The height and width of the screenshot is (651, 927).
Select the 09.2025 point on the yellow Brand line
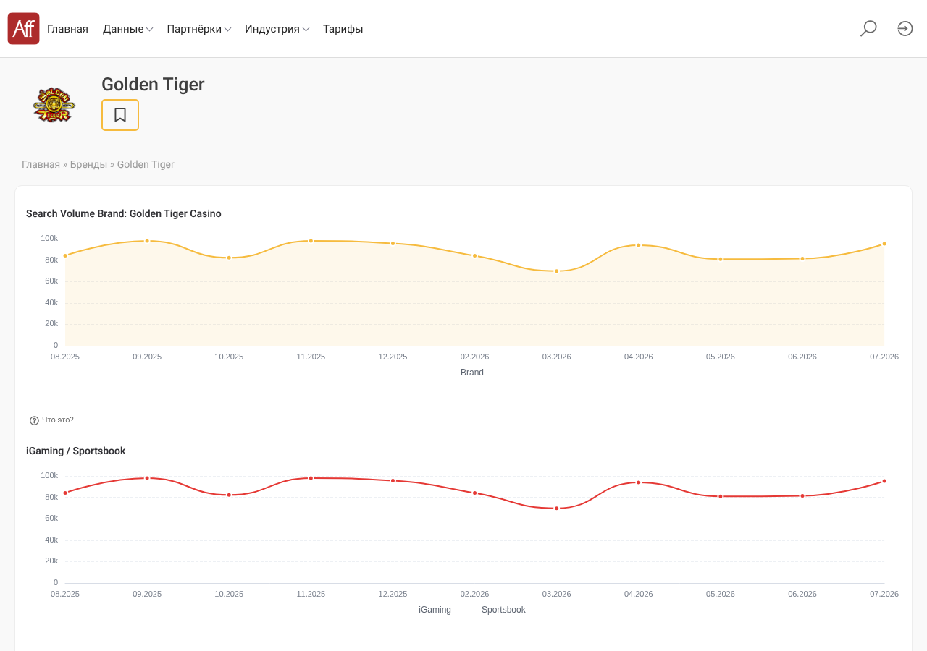click(x=147, y=241)
